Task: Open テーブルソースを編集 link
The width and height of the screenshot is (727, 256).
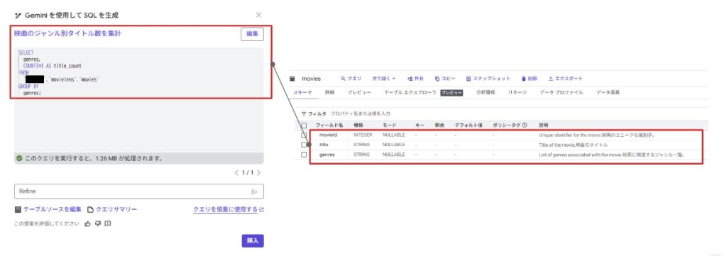Action: click(48, 209)
